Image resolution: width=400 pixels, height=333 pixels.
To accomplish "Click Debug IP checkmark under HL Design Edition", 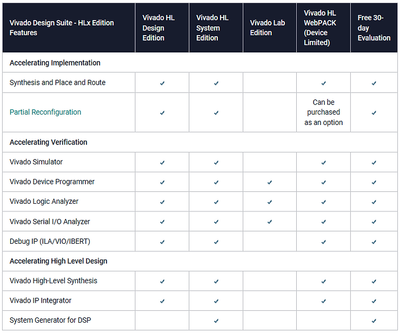I will (x=162, y=242).
